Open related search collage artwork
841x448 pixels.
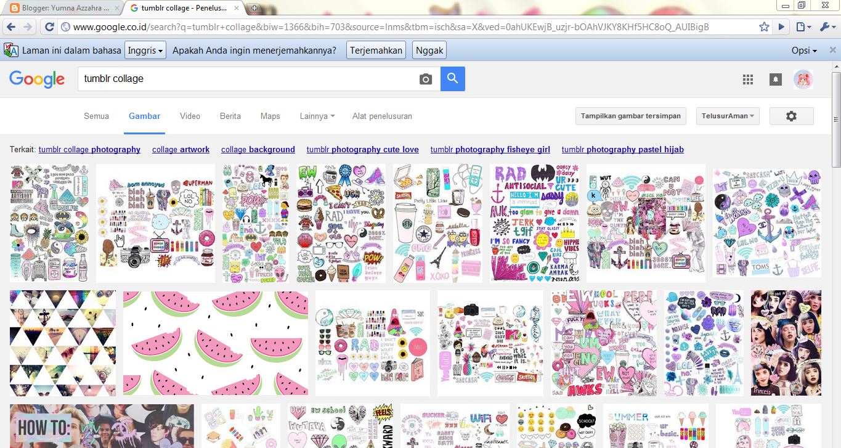click(181, 149)
